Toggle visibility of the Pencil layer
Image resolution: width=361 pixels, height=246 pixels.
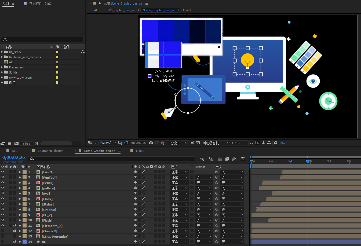coord(3,182)
